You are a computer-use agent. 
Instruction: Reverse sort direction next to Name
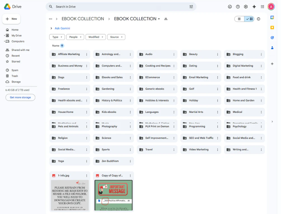(62, 45)
